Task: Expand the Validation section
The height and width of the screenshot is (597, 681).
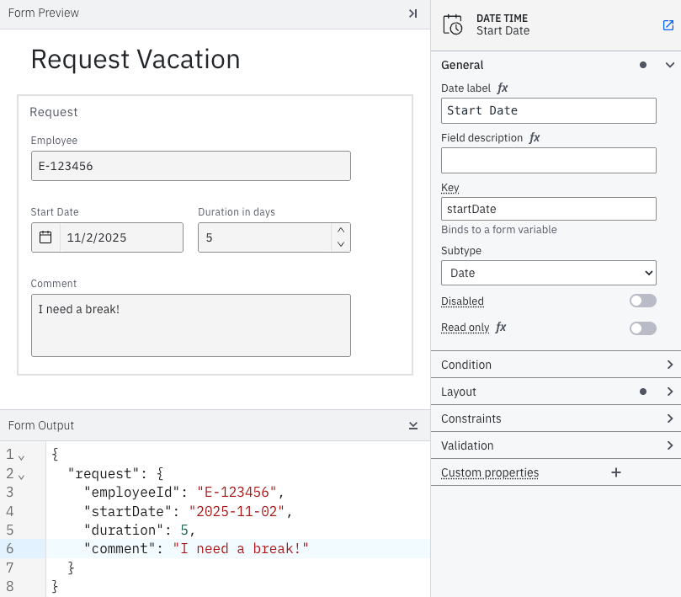Action: (670, 445)
